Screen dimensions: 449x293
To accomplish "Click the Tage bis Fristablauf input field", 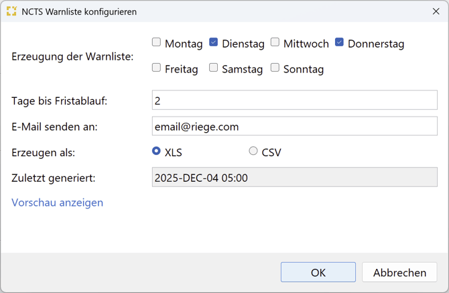I will [x=295, y=101].
